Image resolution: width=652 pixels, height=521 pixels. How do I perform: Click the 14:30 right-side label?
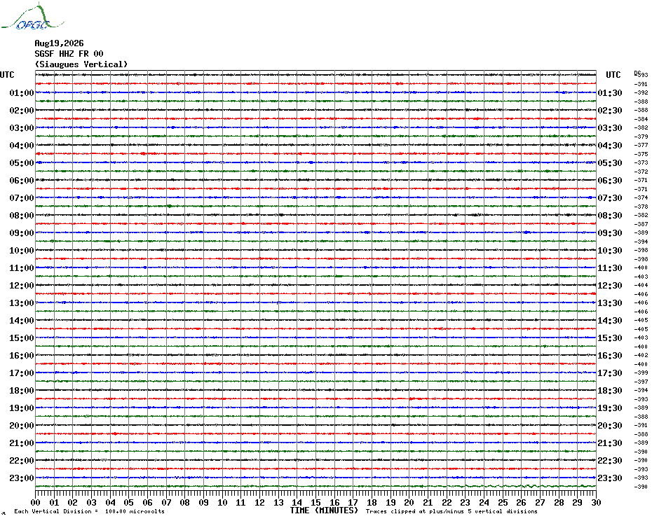(x=610, y=320)
